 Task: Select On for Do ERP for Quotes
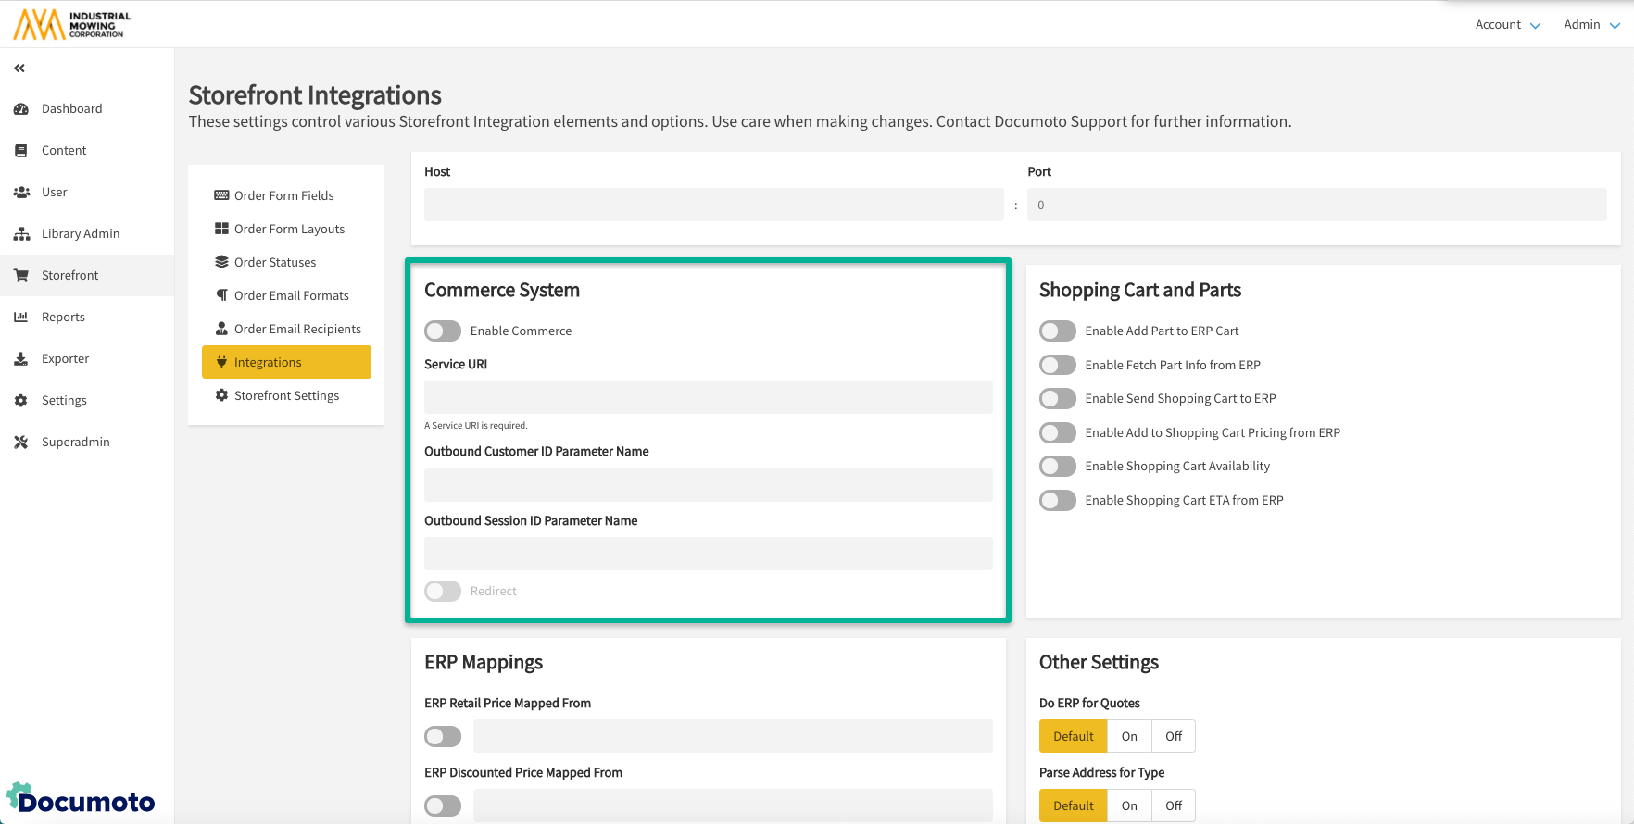coord(1129,737)
